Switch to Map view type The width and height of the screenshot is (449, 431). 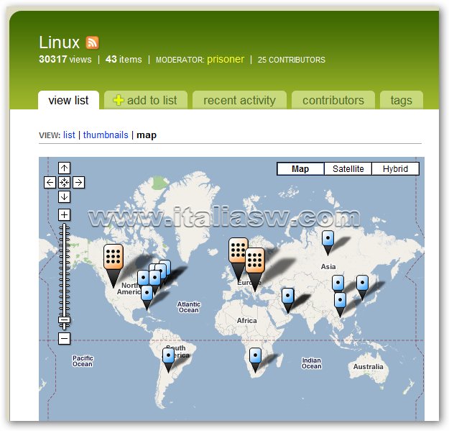pyautogui.click(x=300, y=168)
